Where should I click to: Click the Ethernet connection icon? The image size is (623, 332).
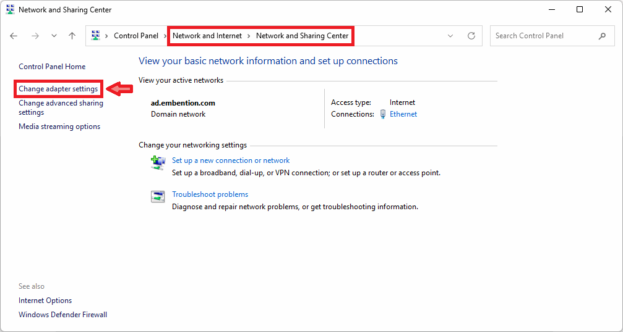(383, 114)
